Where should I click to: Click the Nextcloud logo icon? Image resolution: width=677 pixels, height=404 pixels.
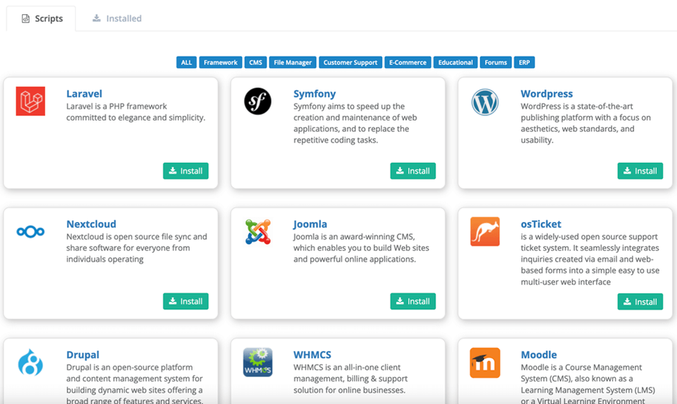coord(30,232)
